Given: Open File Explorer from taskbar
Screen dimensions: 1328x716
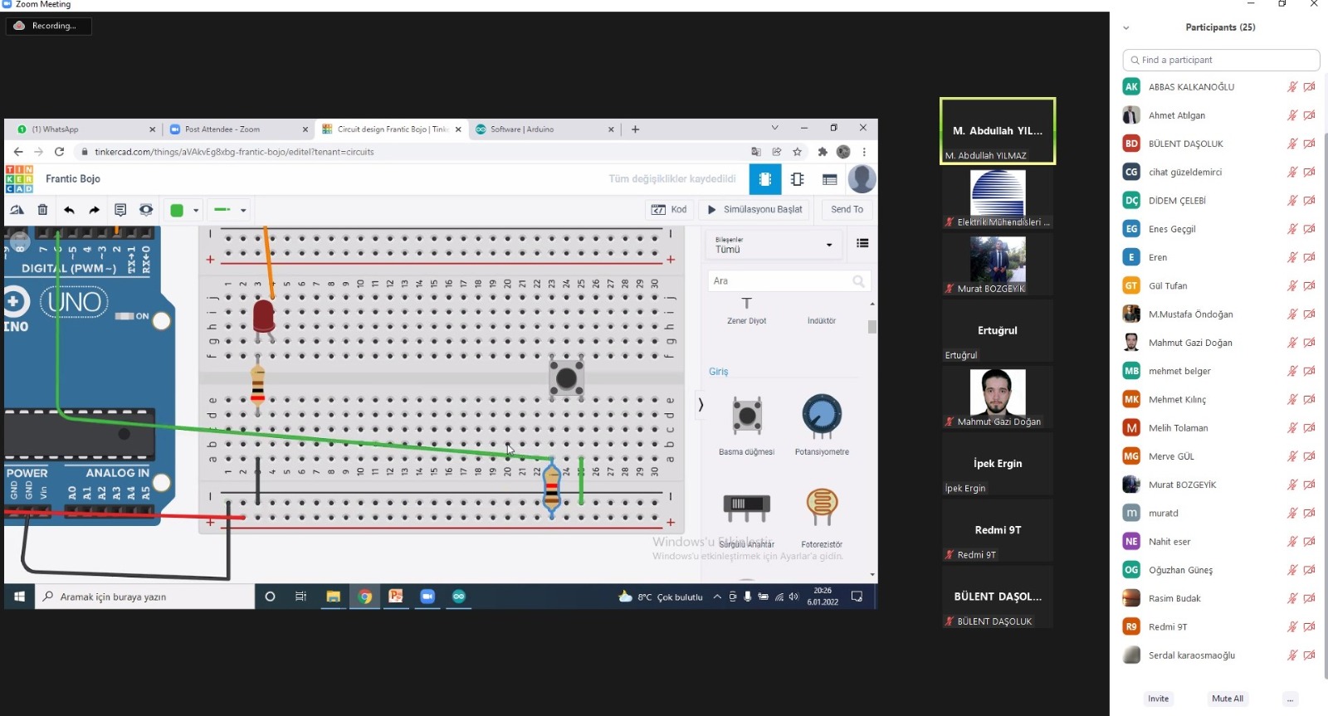Looking at the screenshot, I should (333, 597).
